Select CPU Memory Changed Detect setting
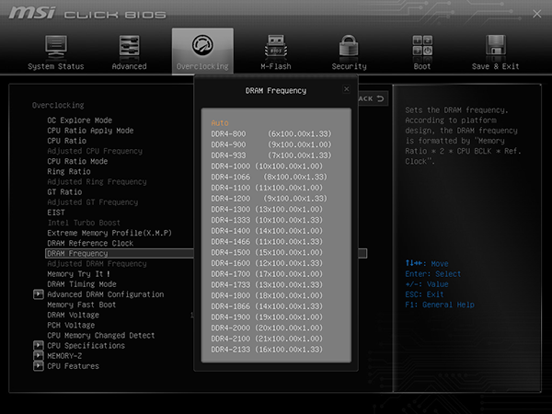Viewport: 552px width, 414px height. tap(101, 335)
